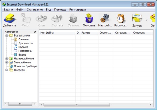Sort by the Размер column header
157x110 pixels.
click(89, 33)
